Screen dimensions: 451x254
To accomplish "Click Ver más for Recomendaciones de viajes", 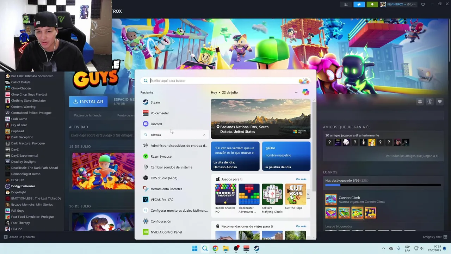I will coord(301,226).
